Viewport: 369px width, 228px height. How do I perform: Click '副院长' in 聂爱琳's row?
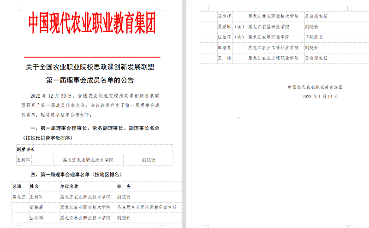pos(312,27)
